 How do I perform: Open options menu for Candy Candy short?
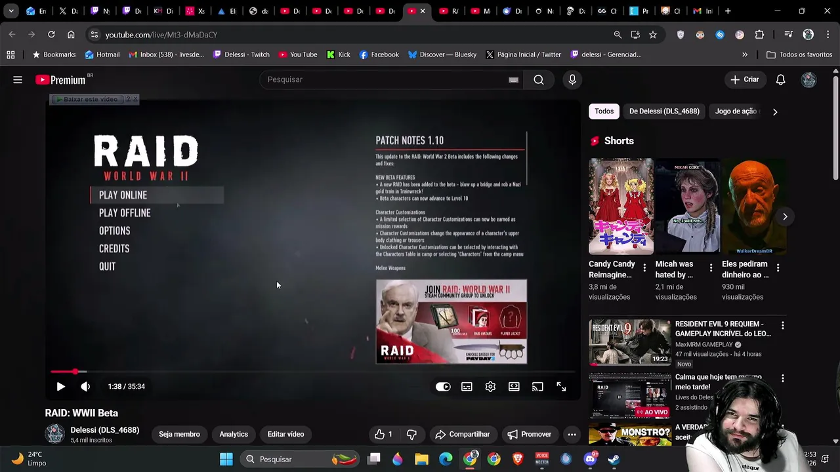point(644,267)
